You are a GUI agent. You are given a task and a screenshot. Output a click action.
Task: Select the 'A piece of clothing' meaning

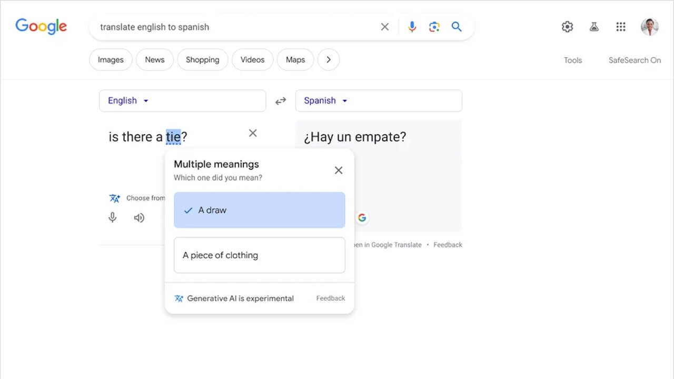pos(259,255)
